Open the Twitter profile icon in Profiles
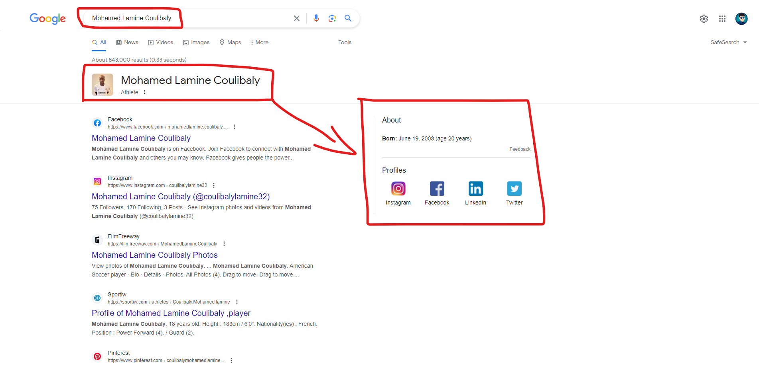The image size is (759, 366). tap(515, 189)
